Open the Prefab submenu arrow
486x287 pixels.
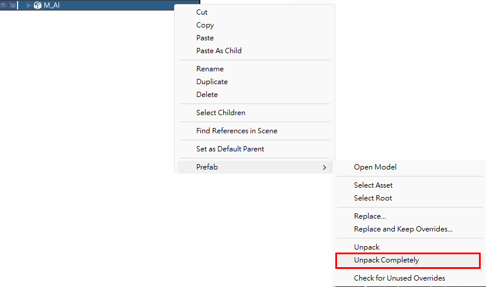click(x=324, y=167)
